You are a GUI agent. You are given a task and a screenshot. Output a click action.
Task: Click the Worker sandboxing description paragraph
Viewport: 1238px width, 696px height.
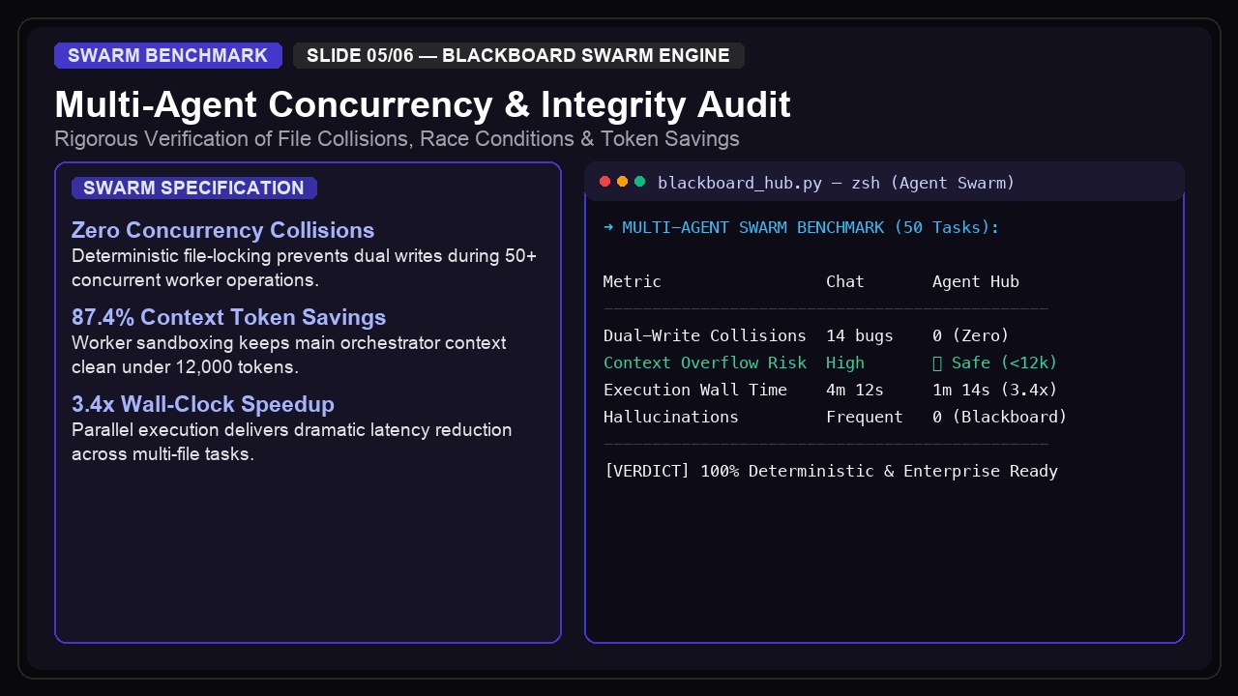(x=288, y=356)
